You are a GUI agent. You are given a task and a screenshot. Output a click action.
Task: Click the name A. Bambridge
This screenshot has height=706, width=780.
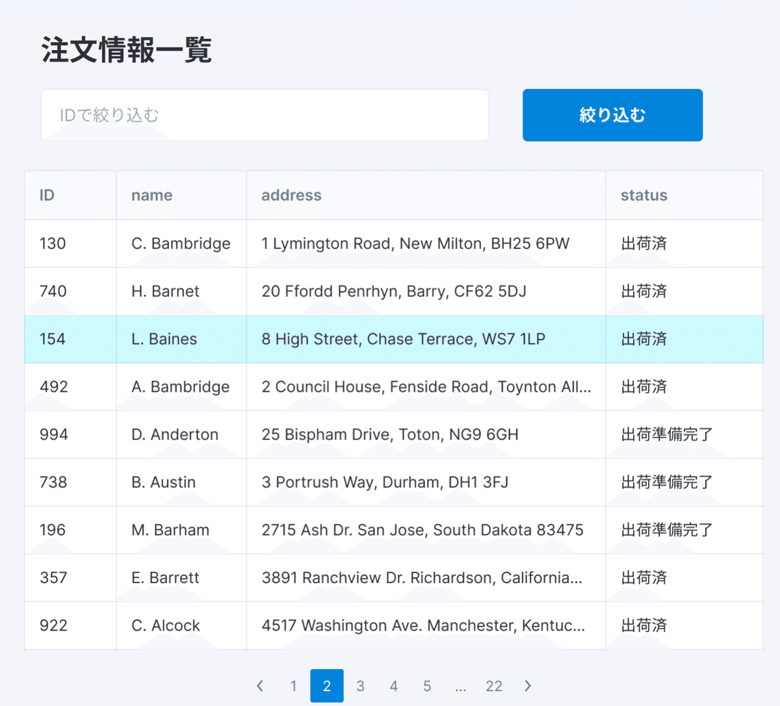coord(181,387)
